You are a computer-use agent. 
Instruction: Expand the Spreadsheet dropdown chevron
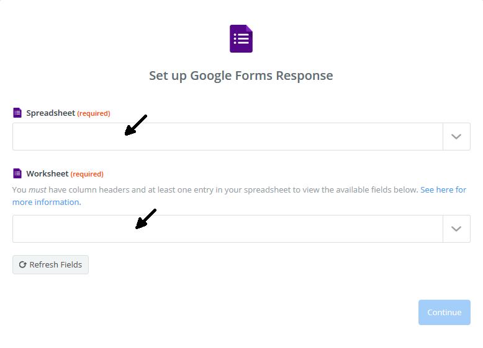(x=456, y=137)
